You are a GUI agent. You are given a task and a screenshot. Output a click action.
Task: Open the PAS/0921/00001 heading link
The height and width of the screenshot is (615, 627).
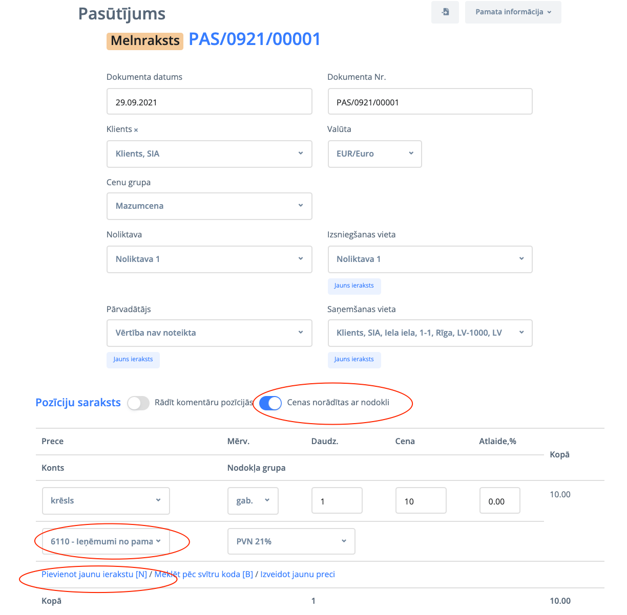click(255, 39)
